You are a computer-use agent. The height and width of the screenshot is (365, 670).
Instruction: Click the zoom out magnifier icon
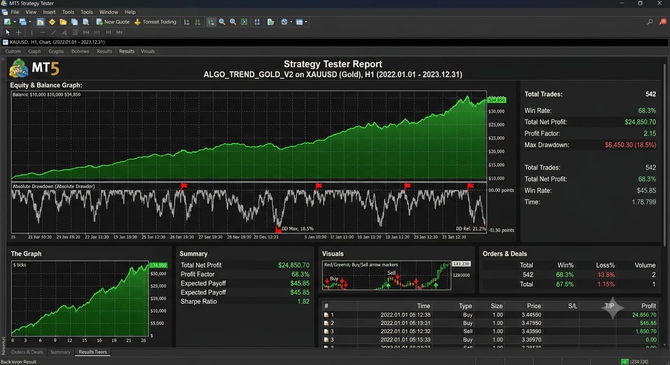point(233,22)
